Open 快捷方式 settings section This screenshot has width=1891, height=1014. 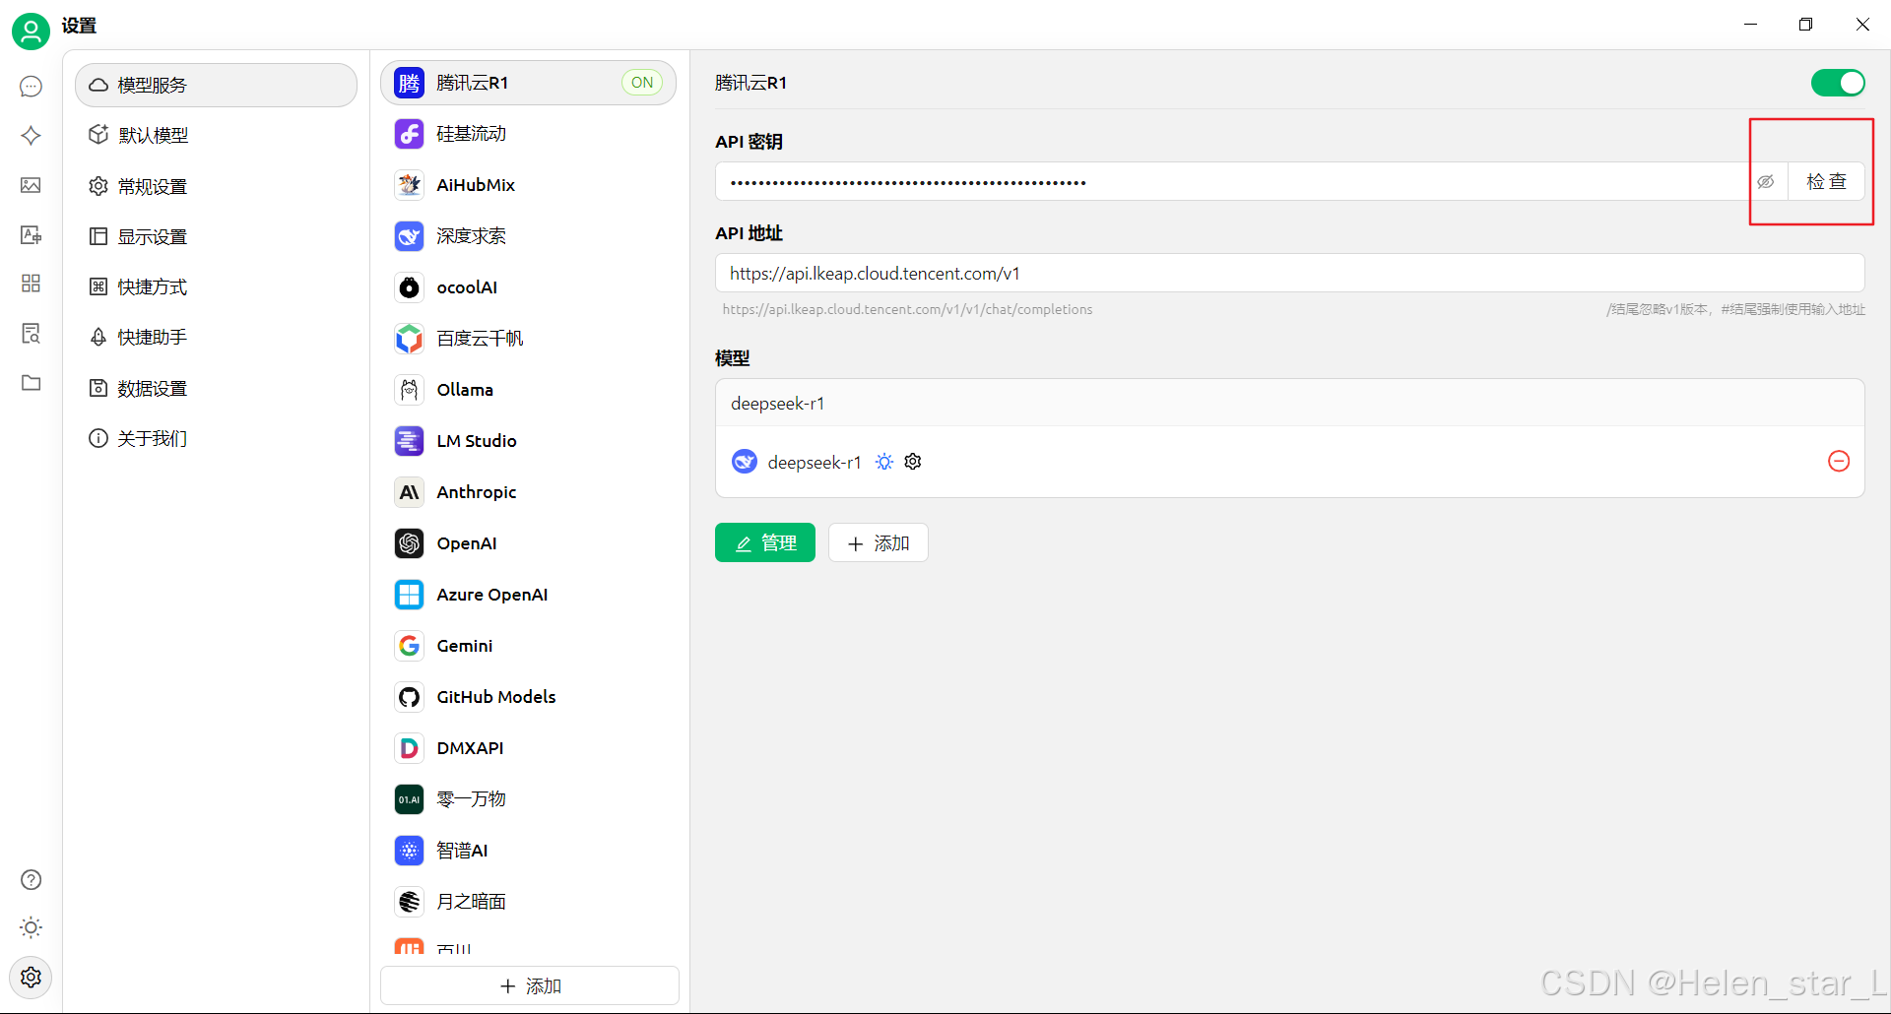pyautogui.click(x=216, y=286)
